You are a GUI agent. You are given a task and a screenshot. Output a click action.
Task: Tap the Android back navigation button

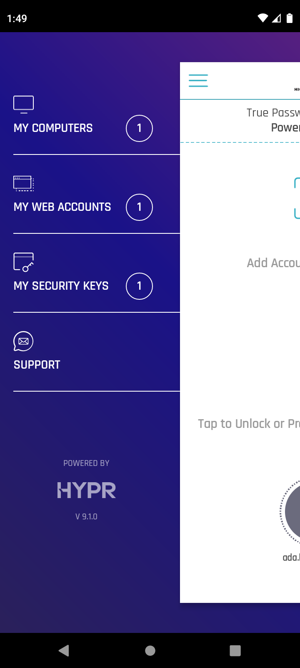(x=64, y=650)
